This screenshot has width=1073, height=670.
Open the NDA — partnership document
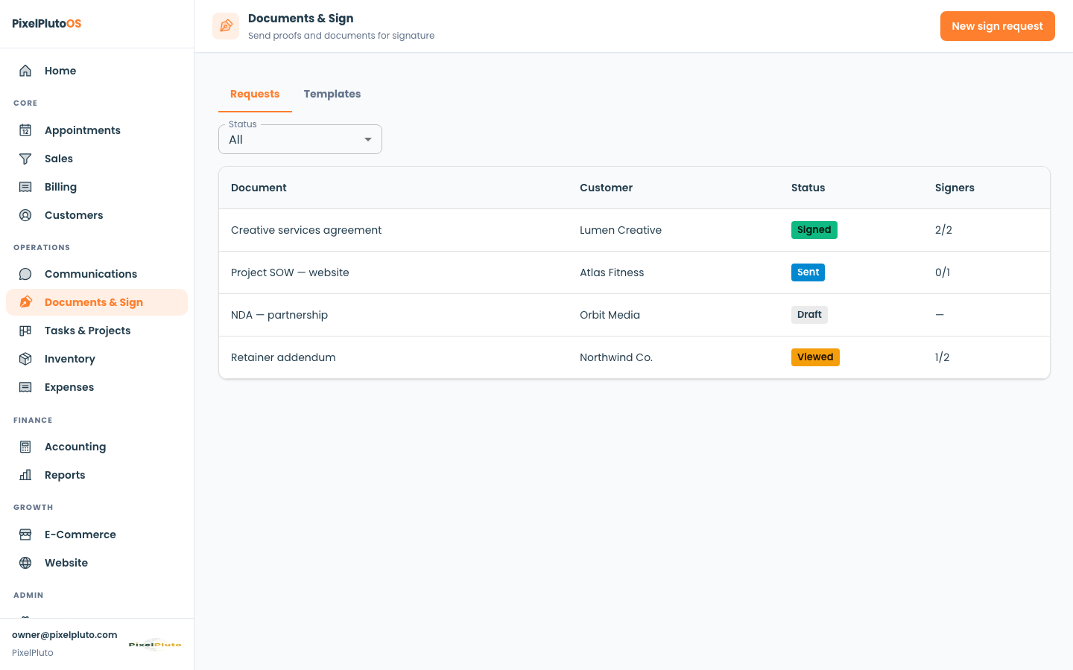tap(279, 315)
